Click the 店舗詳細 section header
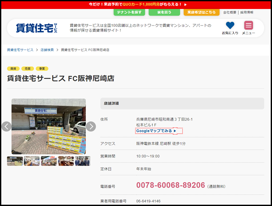This screenshot has width=272, height=206. click(x=182, y=103)
